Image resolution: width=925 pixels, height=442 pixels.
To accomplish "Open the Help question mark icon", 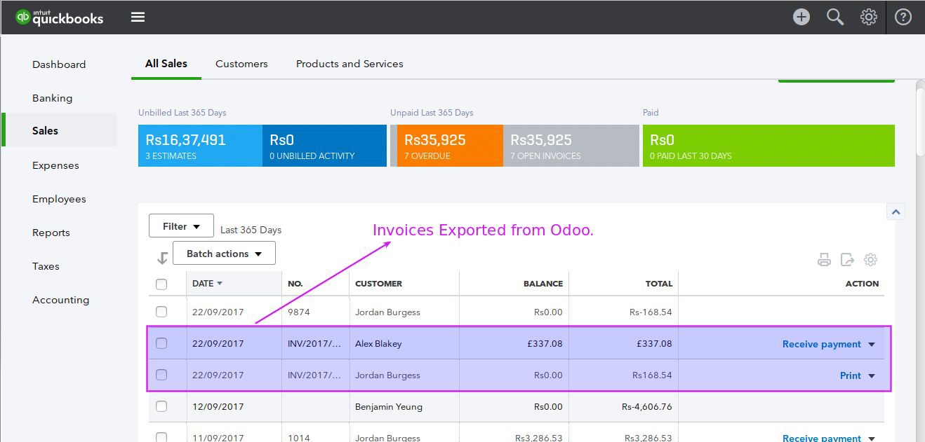I will [x=903, y=17].
